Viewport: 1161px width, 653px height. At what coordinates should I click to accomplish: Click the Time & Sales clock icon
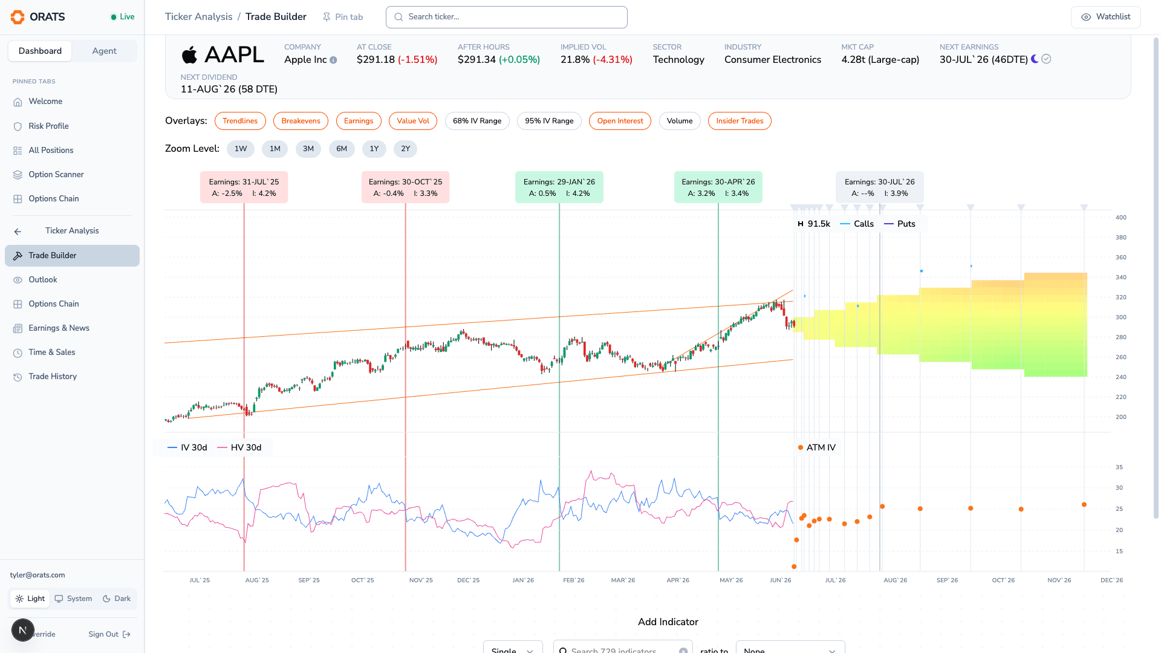[x=18, y=352]
